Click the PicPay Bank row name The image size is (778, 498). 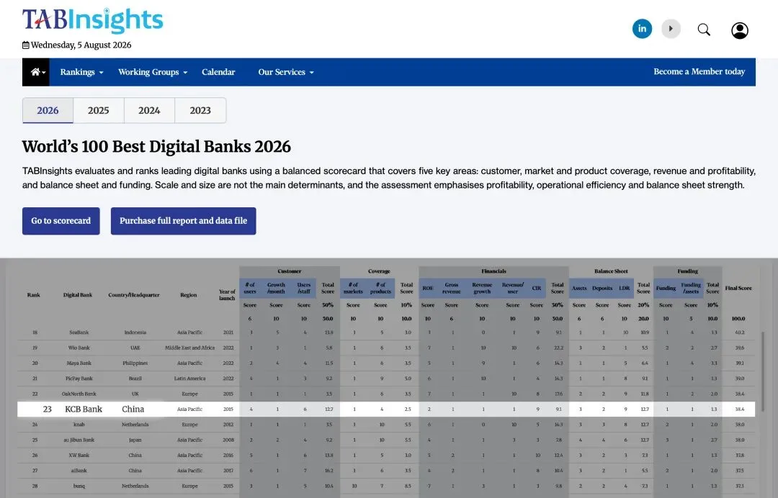(x=79, y=379)
